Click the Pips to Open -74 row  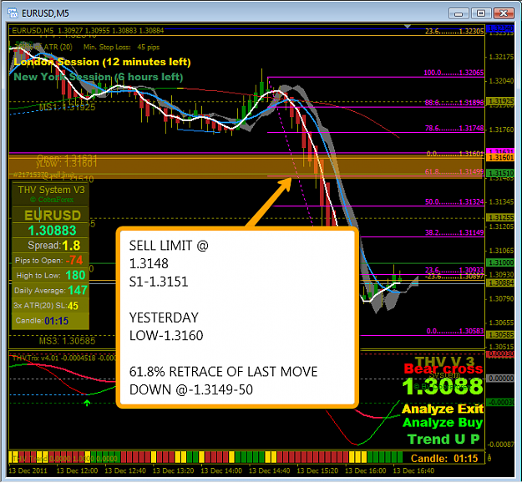click(49, 260)
